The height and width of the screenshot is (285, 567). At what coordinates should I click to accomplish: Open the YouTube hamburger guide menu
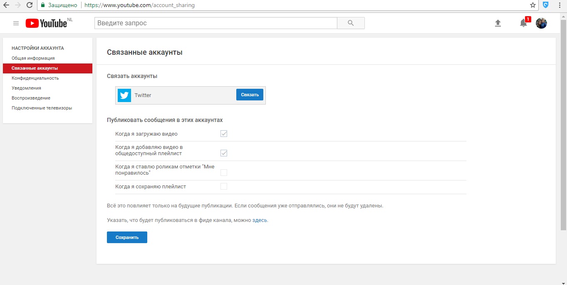(x=16, y=23)
